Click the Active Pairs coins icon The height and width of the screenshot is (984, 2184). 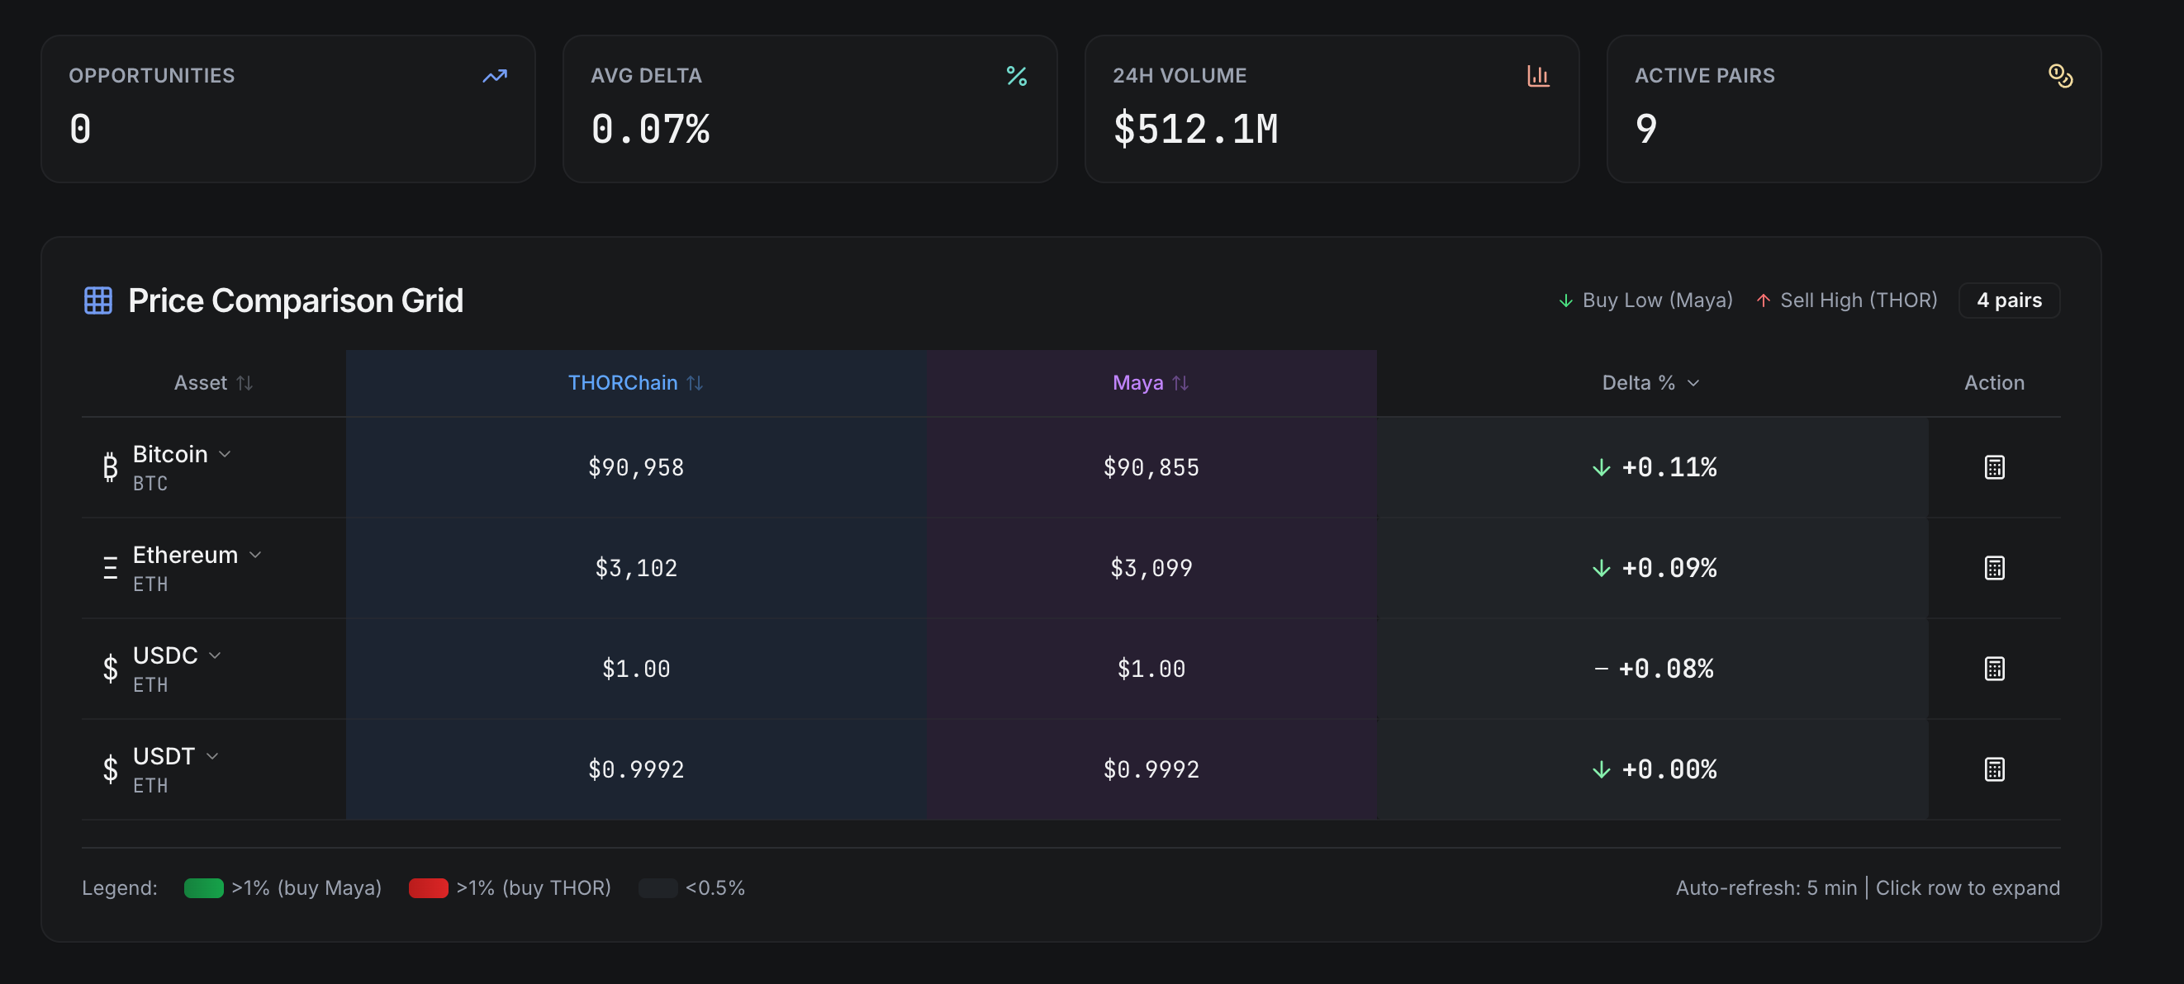point(2059,76)
